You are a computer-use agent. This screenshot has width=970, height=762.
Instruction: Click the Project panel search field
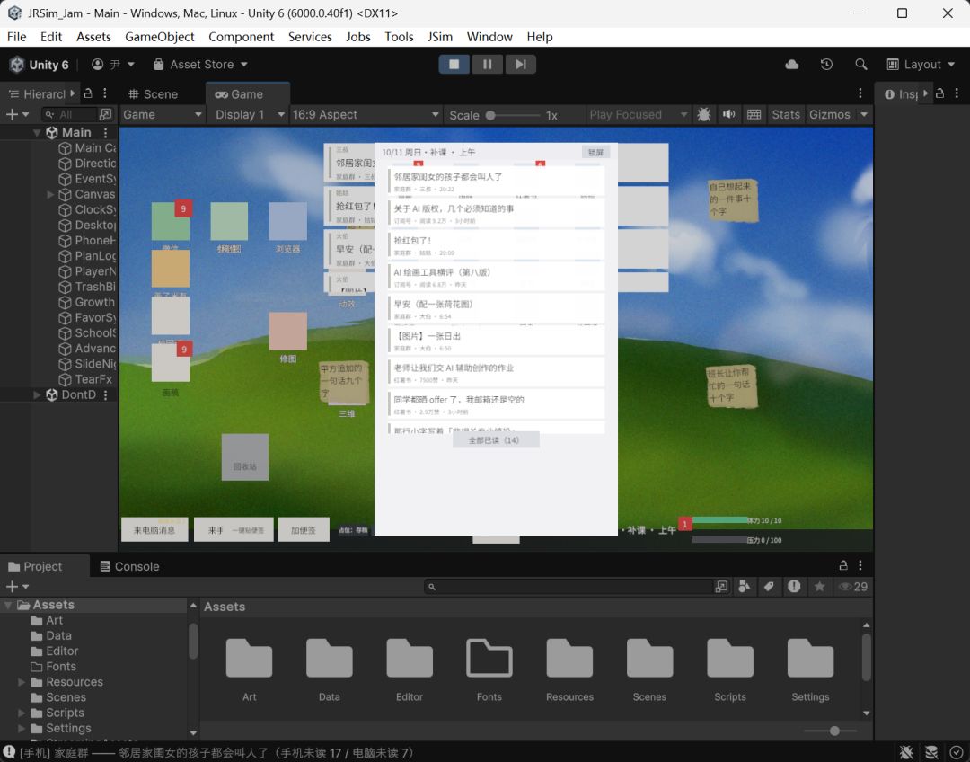(x=569, y=586)
